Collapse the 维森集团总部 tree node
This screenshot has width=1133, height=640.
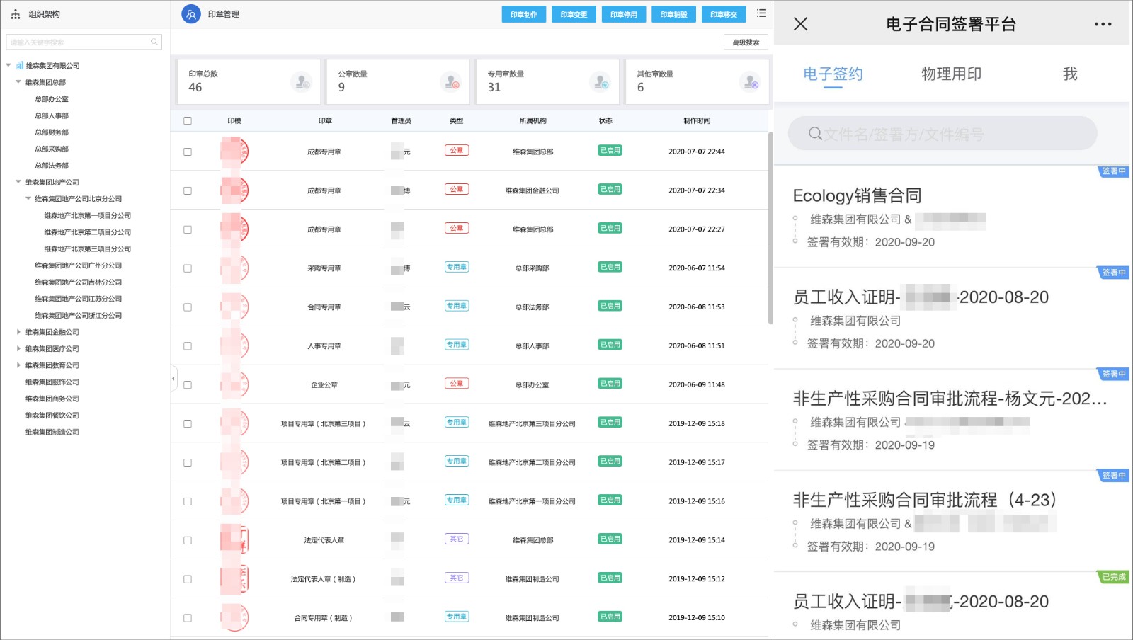coord(18,82)
